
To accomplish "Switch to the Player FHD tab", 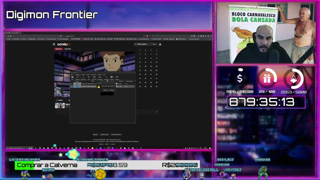I will click(68, 49).
